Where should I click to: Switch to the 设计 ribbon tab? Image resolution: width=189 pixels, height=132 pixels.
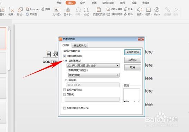(x=83, y=3)
